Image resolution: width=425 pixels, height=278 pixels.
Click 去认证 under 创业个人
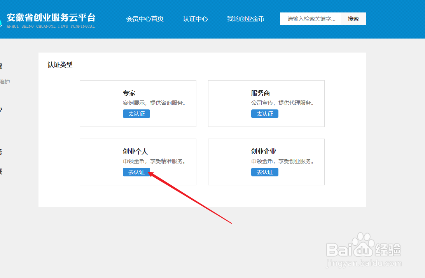coord(136,172)
